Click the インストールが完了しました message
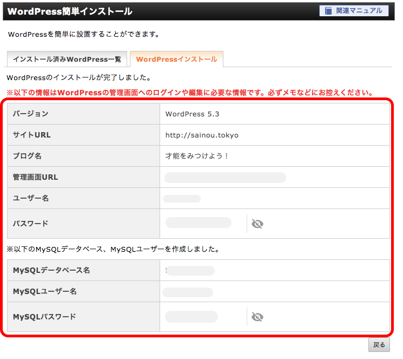Viewport: 403px width, 359px height. (79, 77)
